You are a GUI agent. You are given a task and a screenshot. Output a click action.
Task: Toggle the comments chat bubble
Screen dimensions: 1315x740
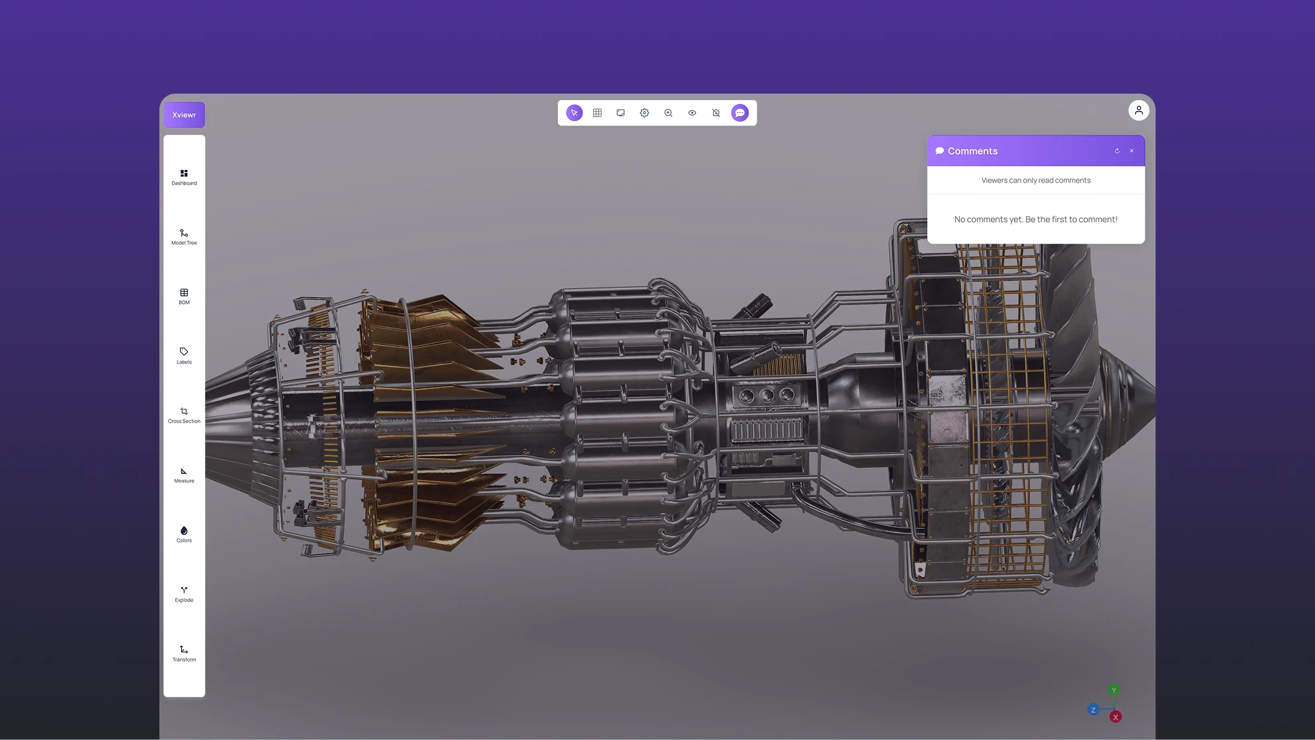[x=740, y=113]
